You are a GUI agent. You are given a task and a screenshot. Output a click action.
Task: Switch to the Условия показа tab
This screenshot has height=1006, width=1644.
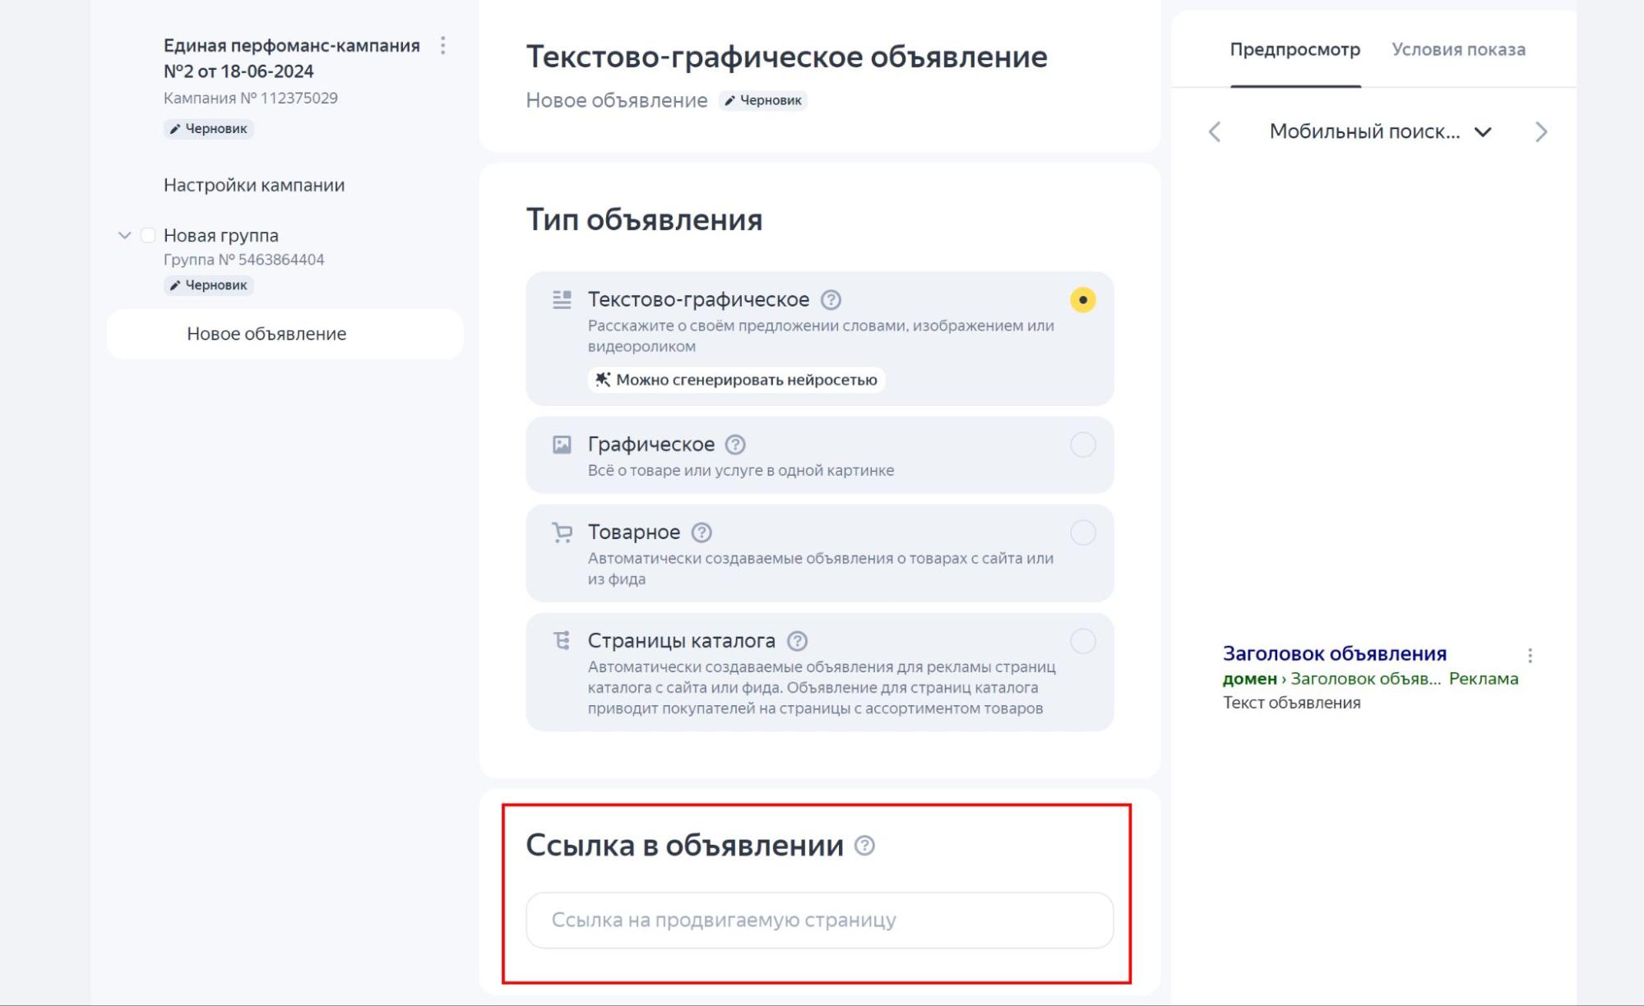[x=1458, y=50]
